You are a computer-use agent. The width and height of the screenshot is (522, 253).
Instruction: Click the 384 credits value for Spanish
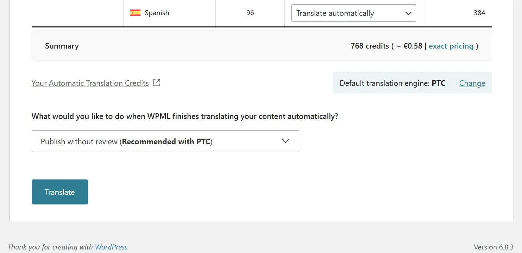479,13
